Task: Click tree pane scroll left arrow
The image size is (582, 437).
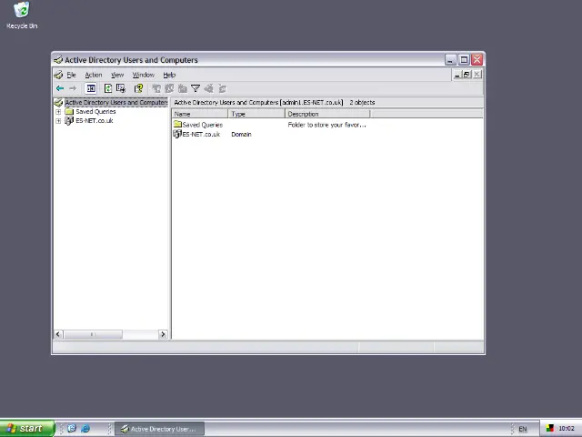Action: coord(58,334)
